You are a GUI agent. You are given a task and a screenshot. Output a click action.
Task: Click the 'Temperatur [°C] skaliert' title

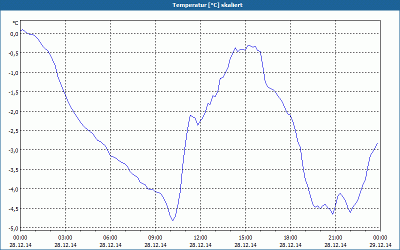point(207,5)
